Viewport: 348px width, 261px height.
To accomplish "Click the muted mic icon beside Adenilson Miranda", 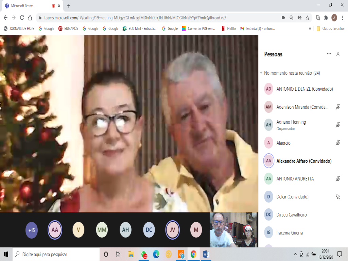I will [338, 107].
